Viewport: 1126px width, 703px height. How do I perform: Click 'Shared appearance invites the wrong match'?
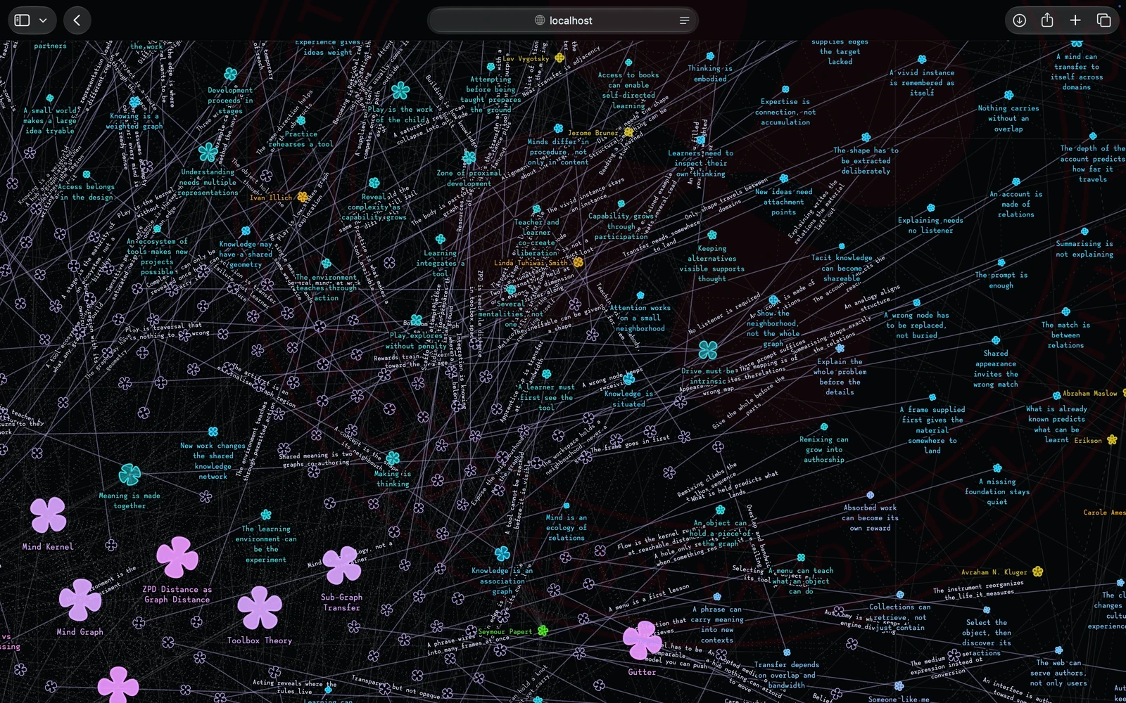pos(996,369)
